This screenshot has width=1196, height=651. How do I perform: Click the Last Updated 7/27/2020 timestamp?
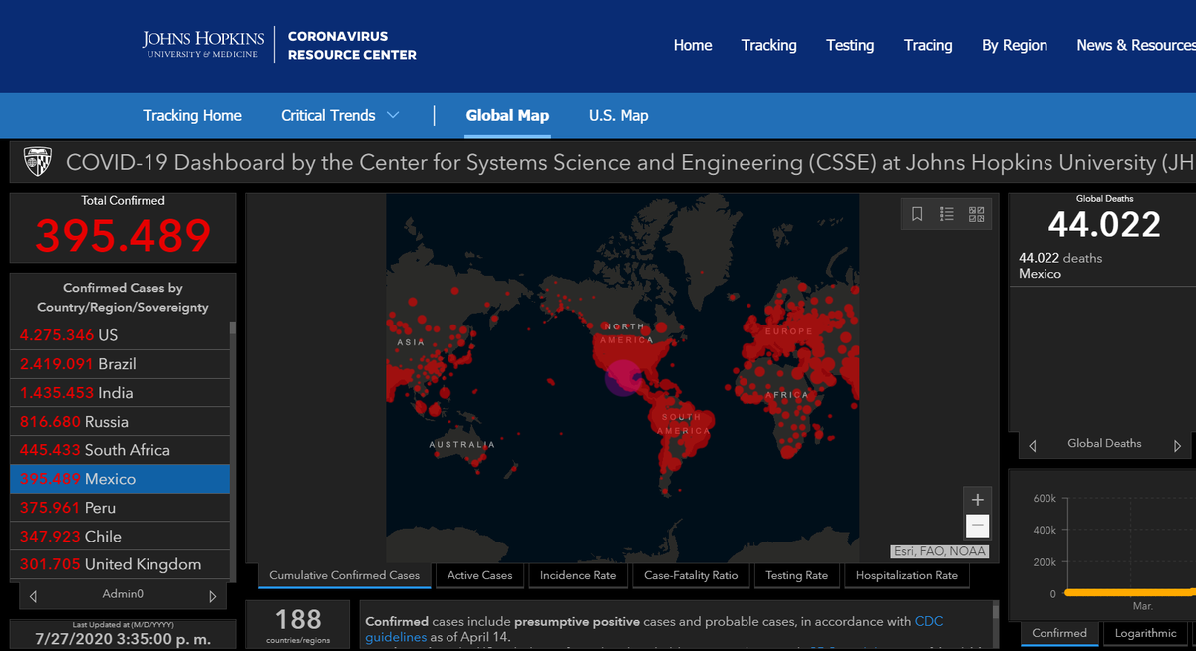point(123,637)
